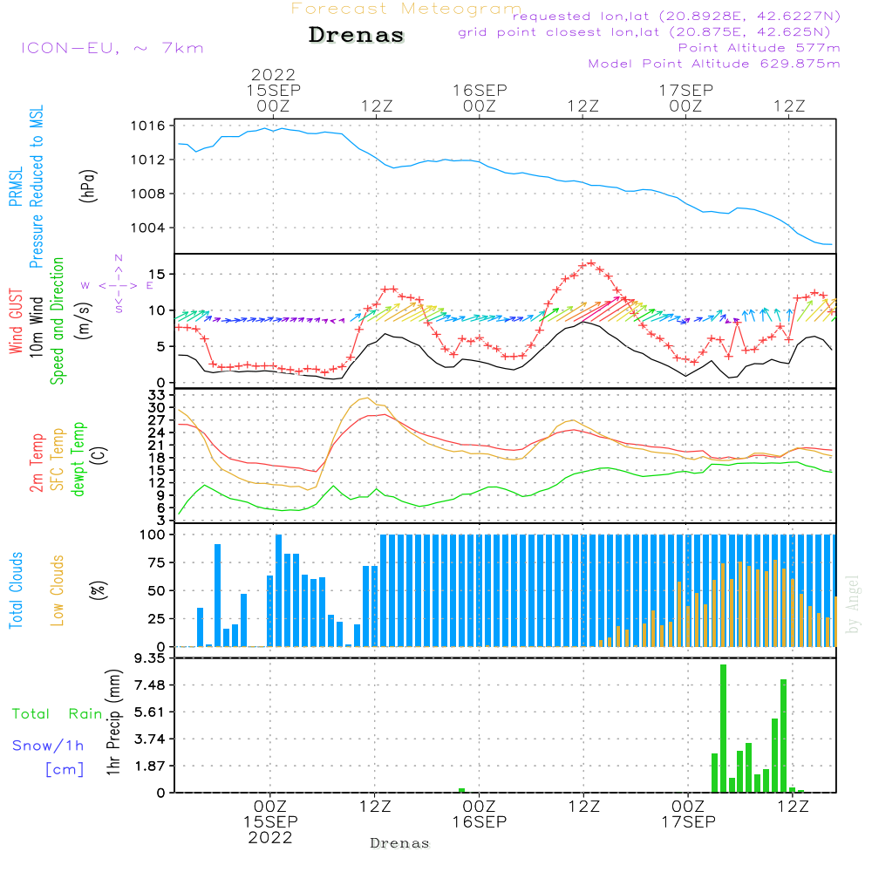
Task: Click the tallest green rain bar
Action: pyautogui.click(x=723, y=728)
